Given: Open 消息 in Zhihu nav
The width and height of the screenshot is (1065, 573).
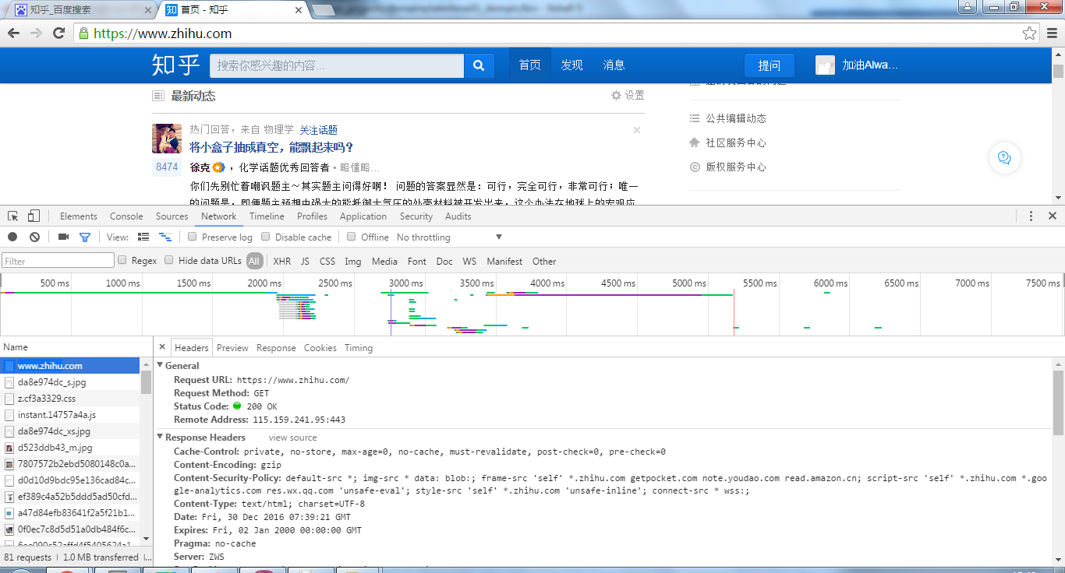Looking at the screenshot, I should point(614,65).
